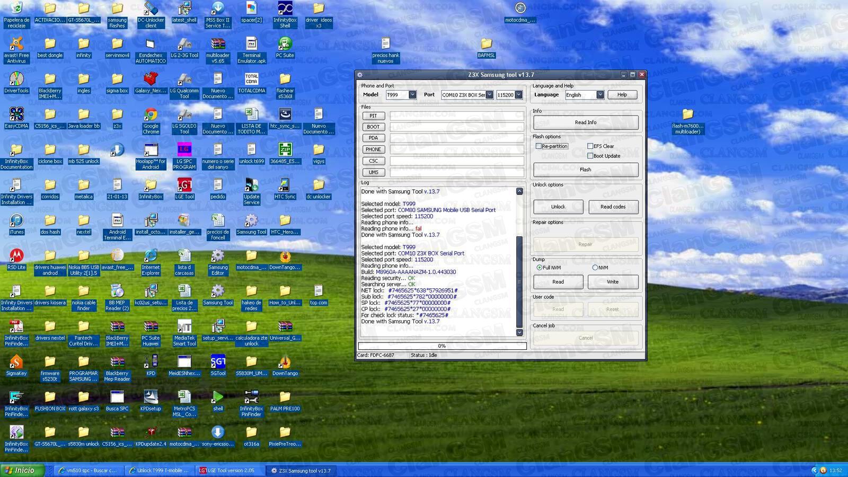Click the BOOT file button

373,127
